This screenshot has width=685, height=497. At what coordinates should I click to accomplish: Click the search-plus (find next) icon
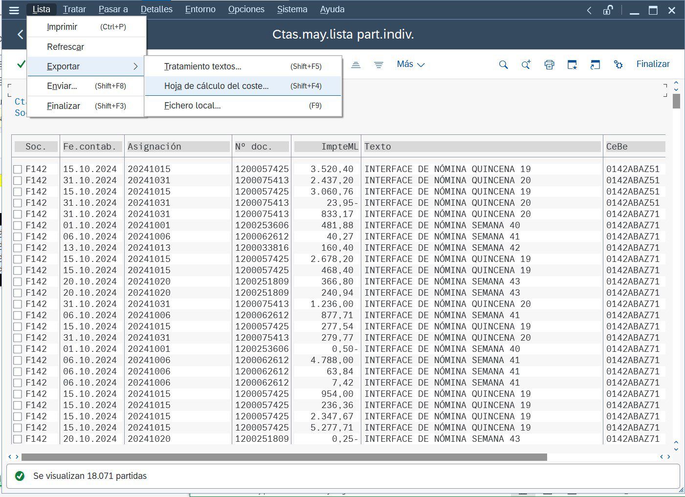[526, 65]
